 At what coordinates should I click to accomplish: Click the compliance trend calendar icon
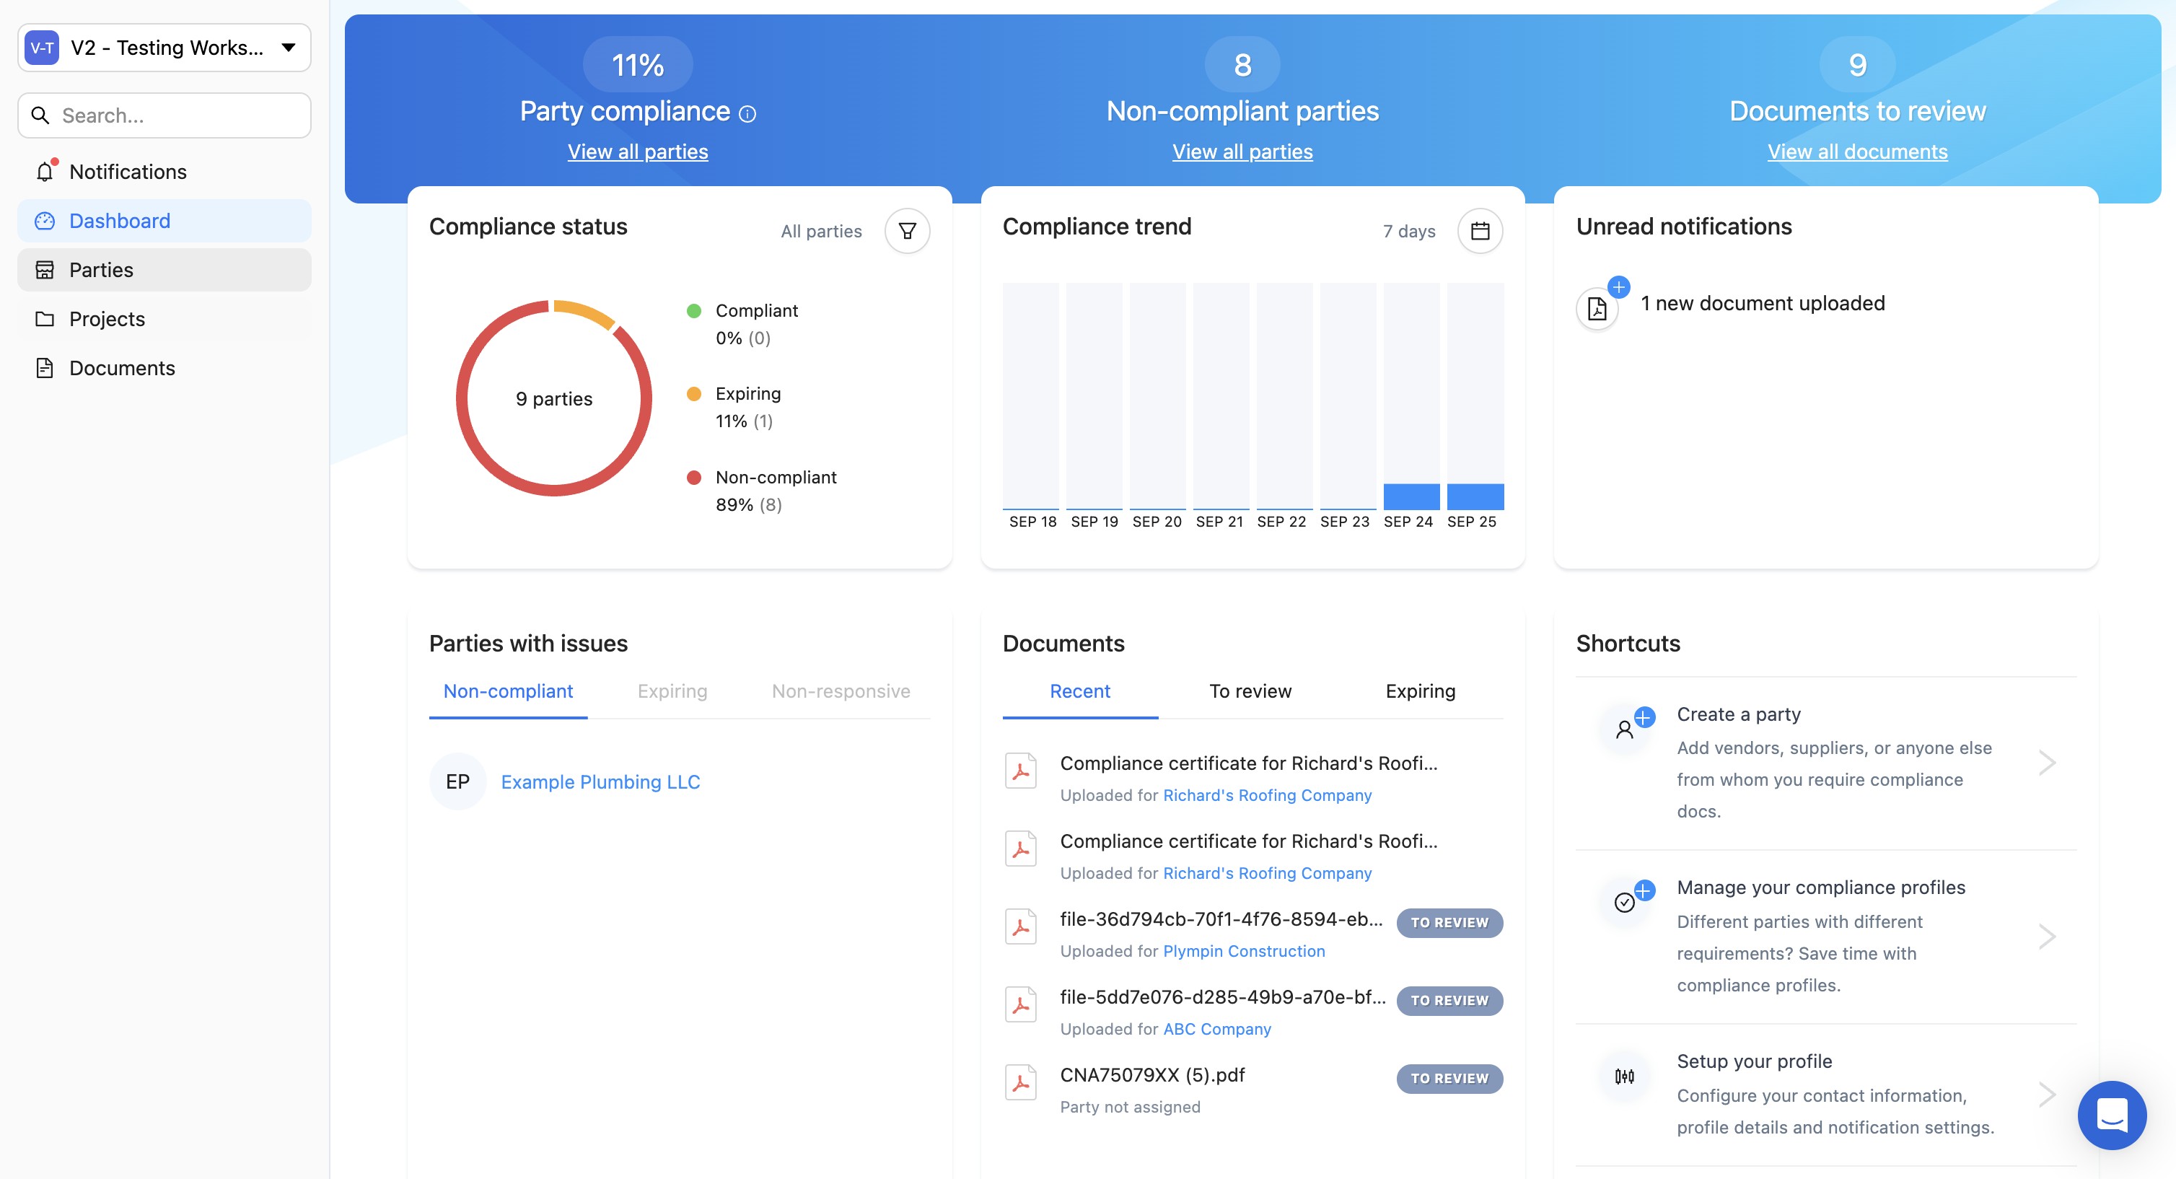click(1479, 231)
